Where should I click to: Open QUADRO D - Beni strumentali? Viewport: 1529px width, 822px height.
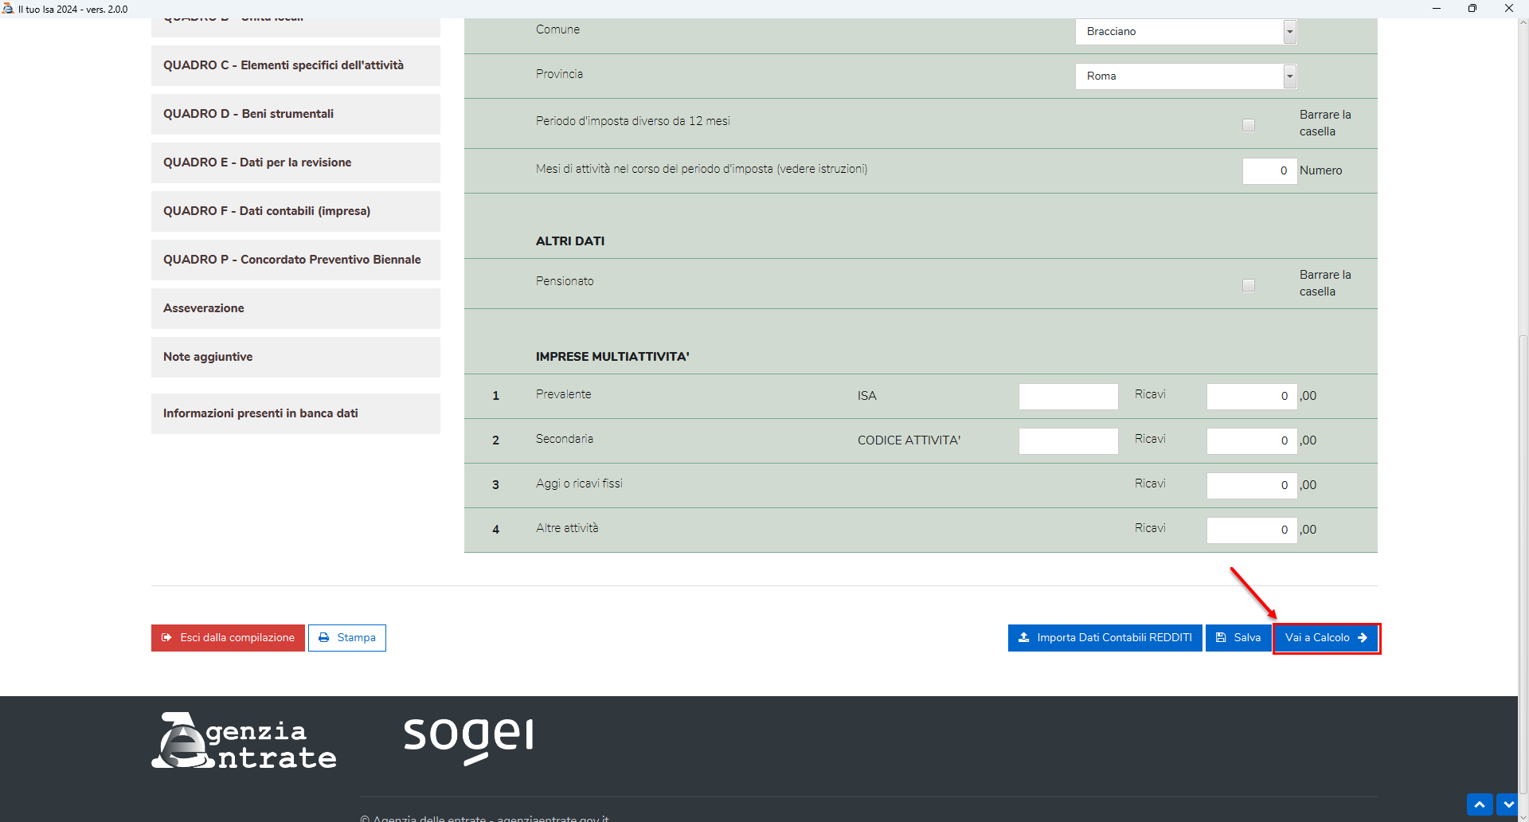[x=295, y=114]
